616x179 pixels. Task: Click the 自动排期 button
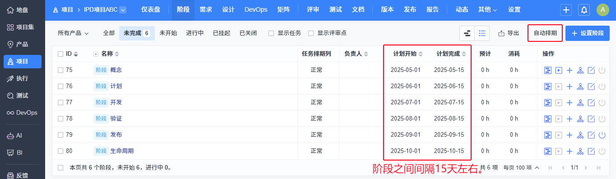tap(545, 33)
